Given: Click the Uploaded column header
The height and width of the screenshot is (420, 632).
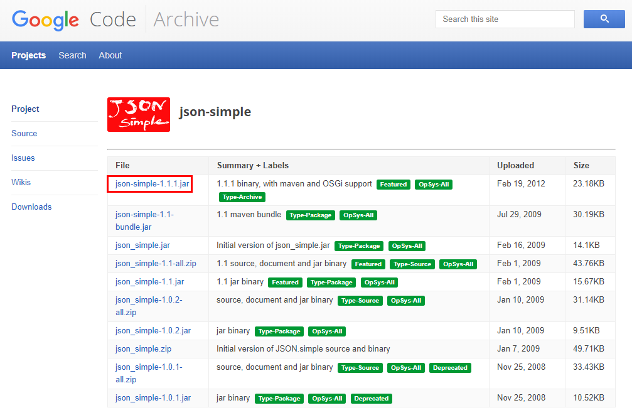Looking at the screenshot, I should point(515,165).
